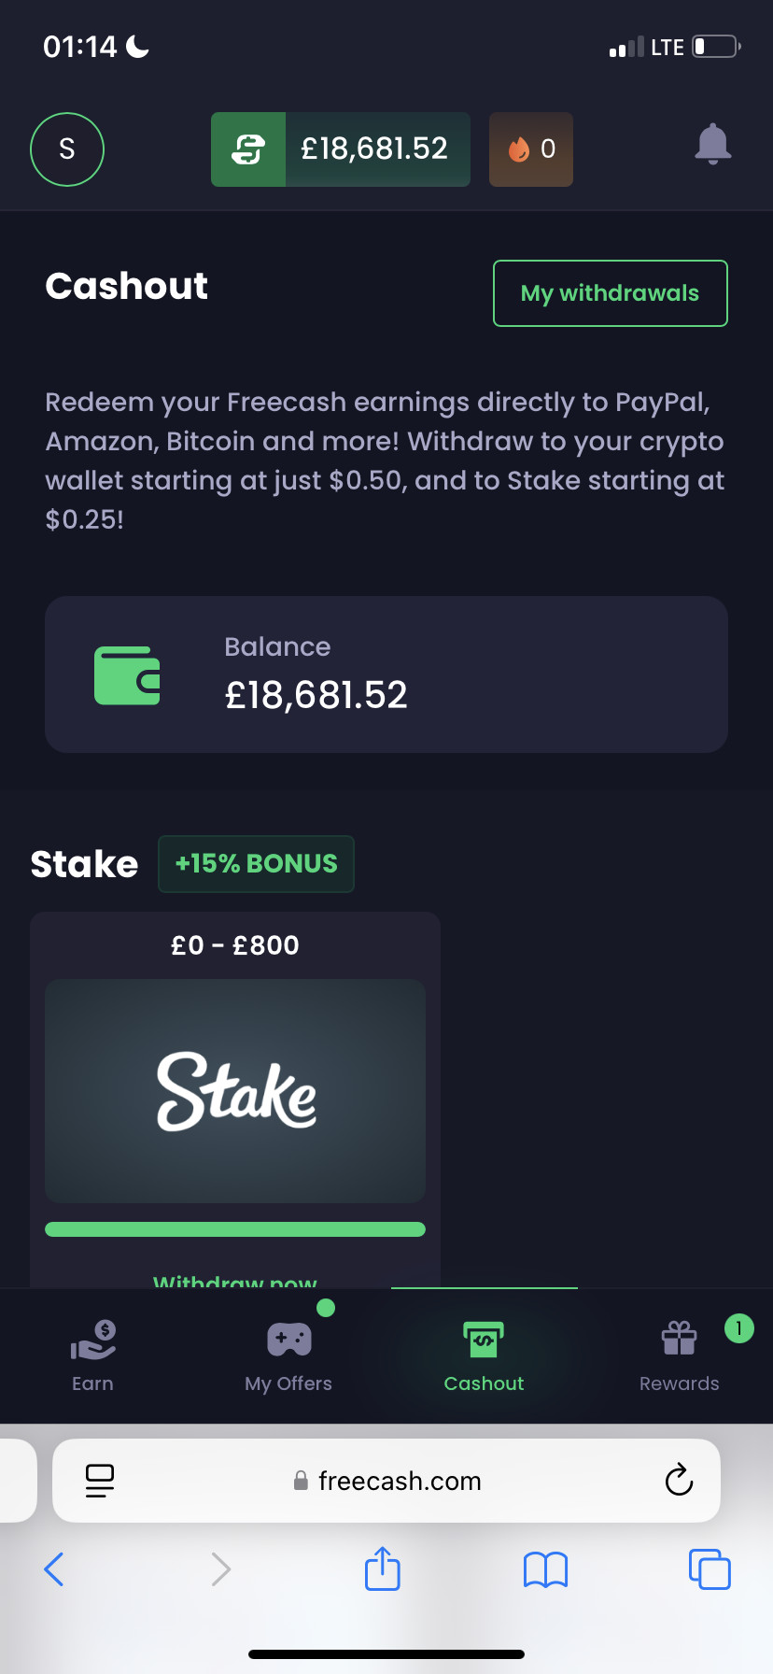Tap the green Freecash coin icon
Image resolution: width=773 pixels, height=1674 pixels.
[248, 149]
